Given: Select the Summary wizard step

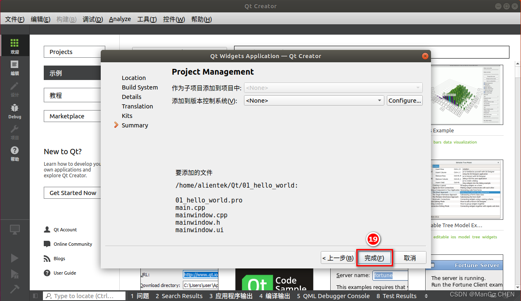Looking at the screenshot, I should coord(135,125).
